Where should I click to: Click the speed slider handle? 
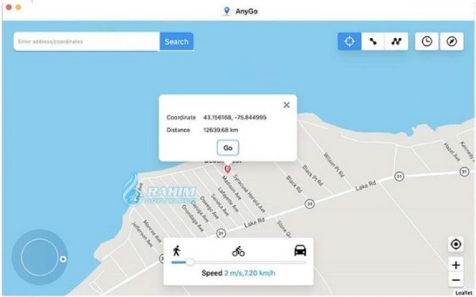tap(190, 262)
